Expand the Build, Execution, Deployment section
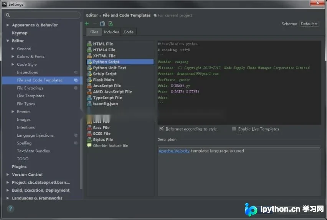327x220 pixels. (x=8, y=190)
